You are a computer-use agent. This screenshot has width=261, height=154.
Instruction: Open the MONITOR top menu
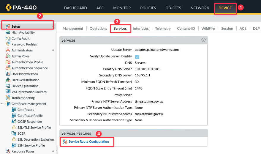click(122, 8)
